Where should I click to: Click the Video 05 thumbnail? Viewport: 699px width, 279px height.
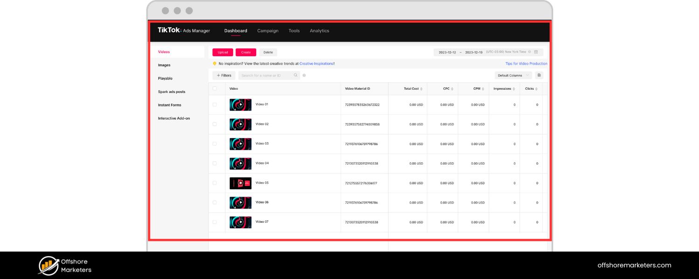point(240,183)
